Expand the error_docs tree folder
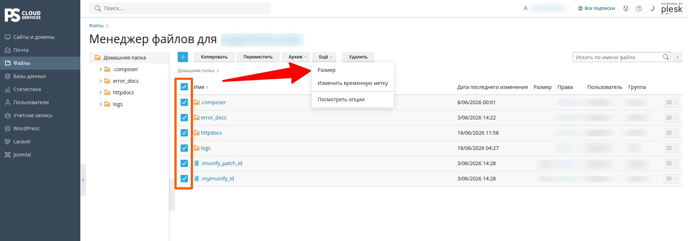688x241 pixels. pyautogui.click(x=101, y=81)
